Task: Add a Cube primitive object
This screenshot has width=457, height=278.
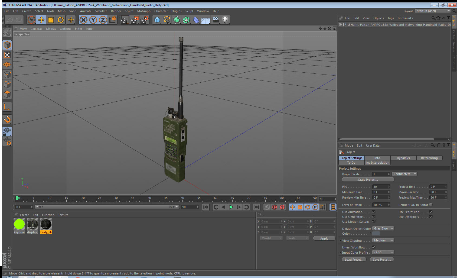Action: click(x=157, y=20)
